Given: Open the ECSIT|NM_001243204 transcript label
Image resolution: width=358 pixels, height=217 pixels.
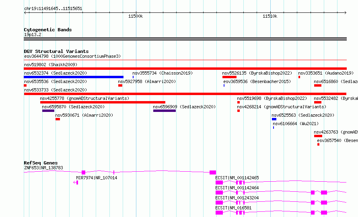Looking at the screenshot, I should (237, 198).
